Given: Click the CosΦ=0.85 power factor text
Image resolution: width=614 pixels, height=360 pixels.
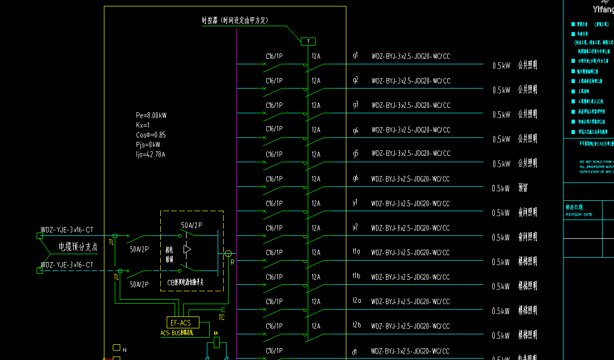Looking at the screenshot, I should 150,135.
